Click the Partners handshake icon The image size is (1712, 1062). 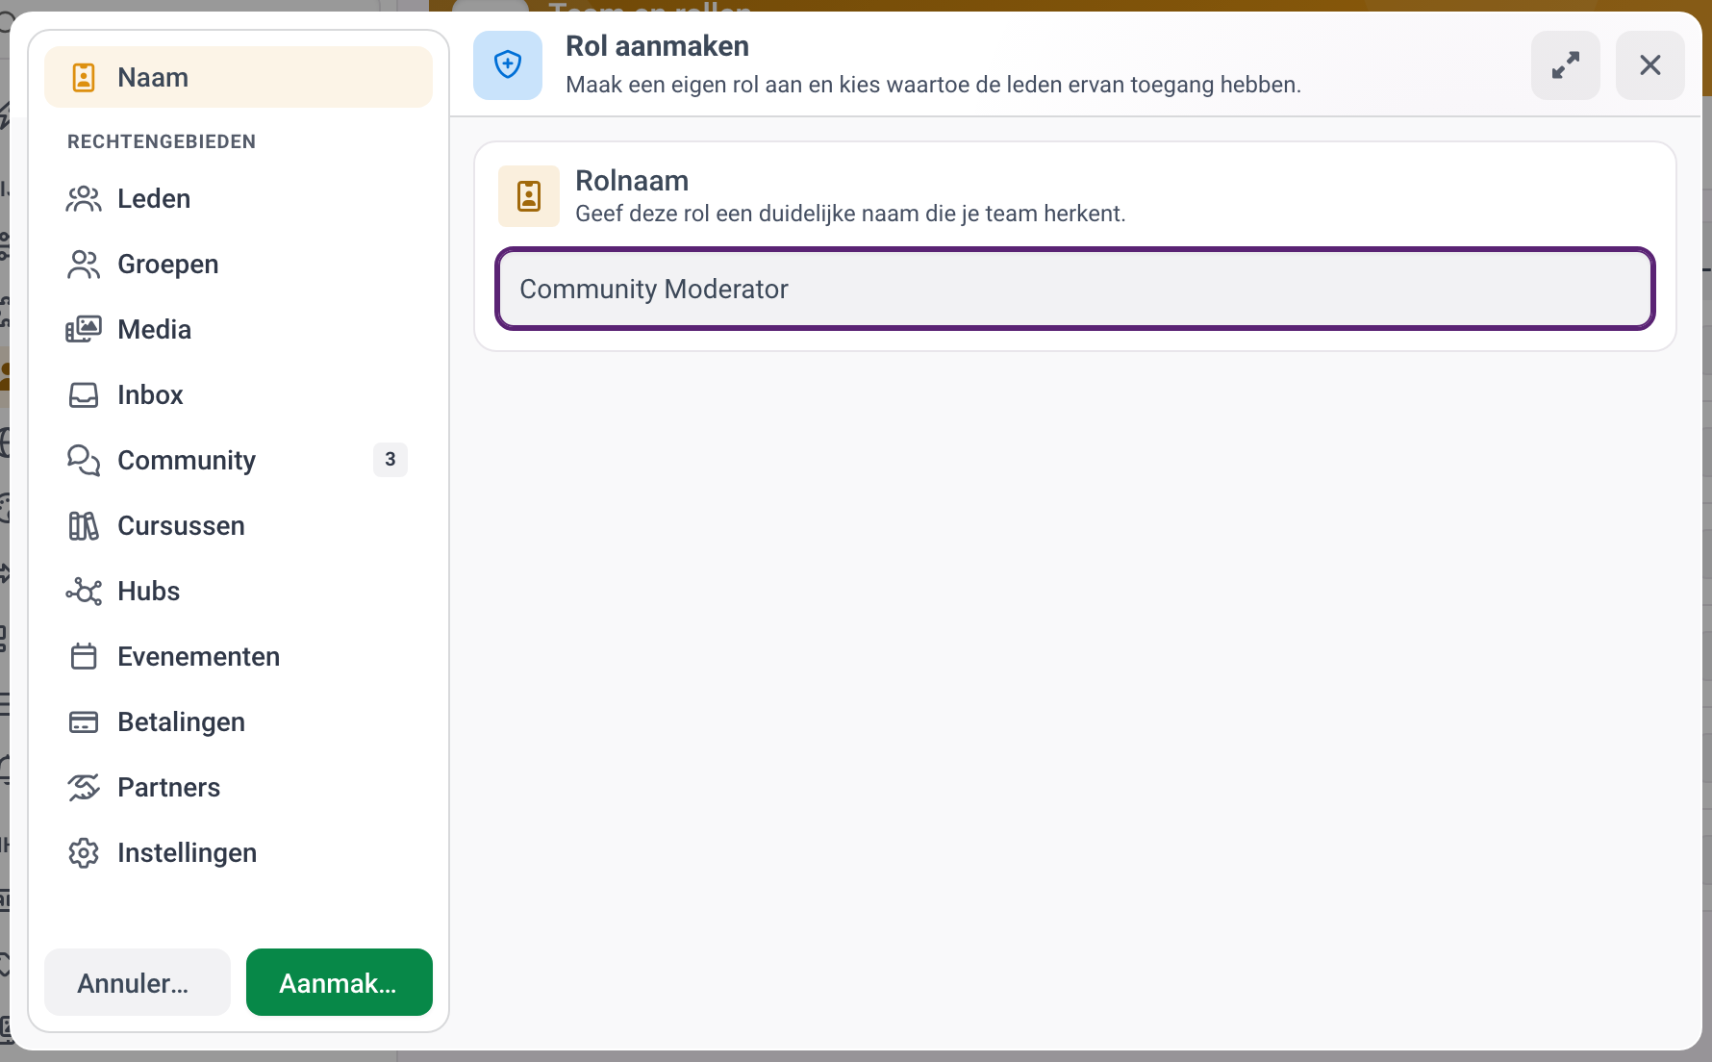[84, 787]
